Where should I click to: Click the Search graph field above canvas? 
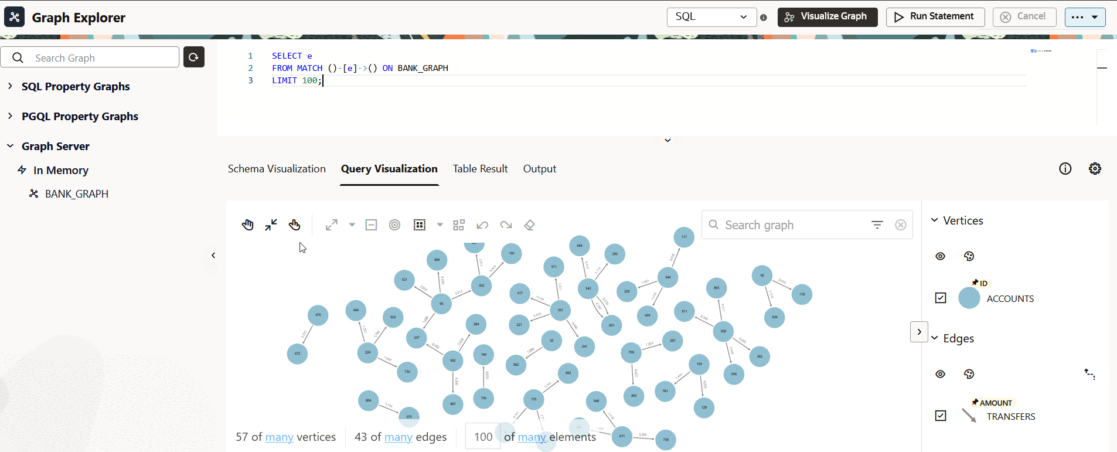pyautogui.click(x=808, y=225)
